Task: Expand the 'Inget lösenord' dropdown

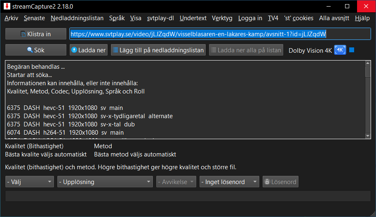Action: point(229,182)
